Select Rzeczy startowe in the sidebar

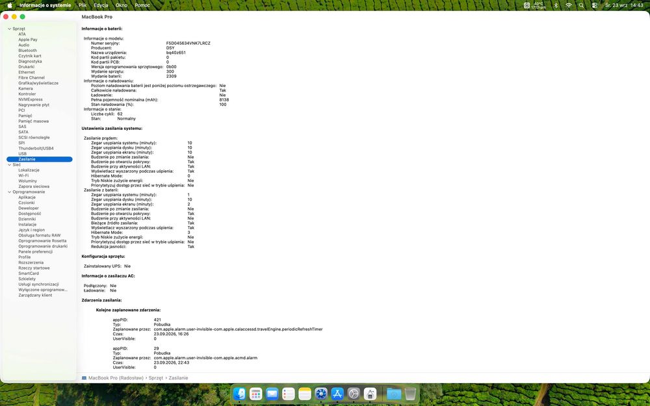pos(34,268)
